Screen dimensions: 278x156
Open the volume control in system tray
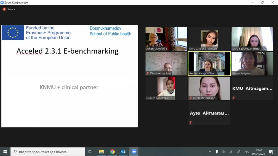coord(224,152)
